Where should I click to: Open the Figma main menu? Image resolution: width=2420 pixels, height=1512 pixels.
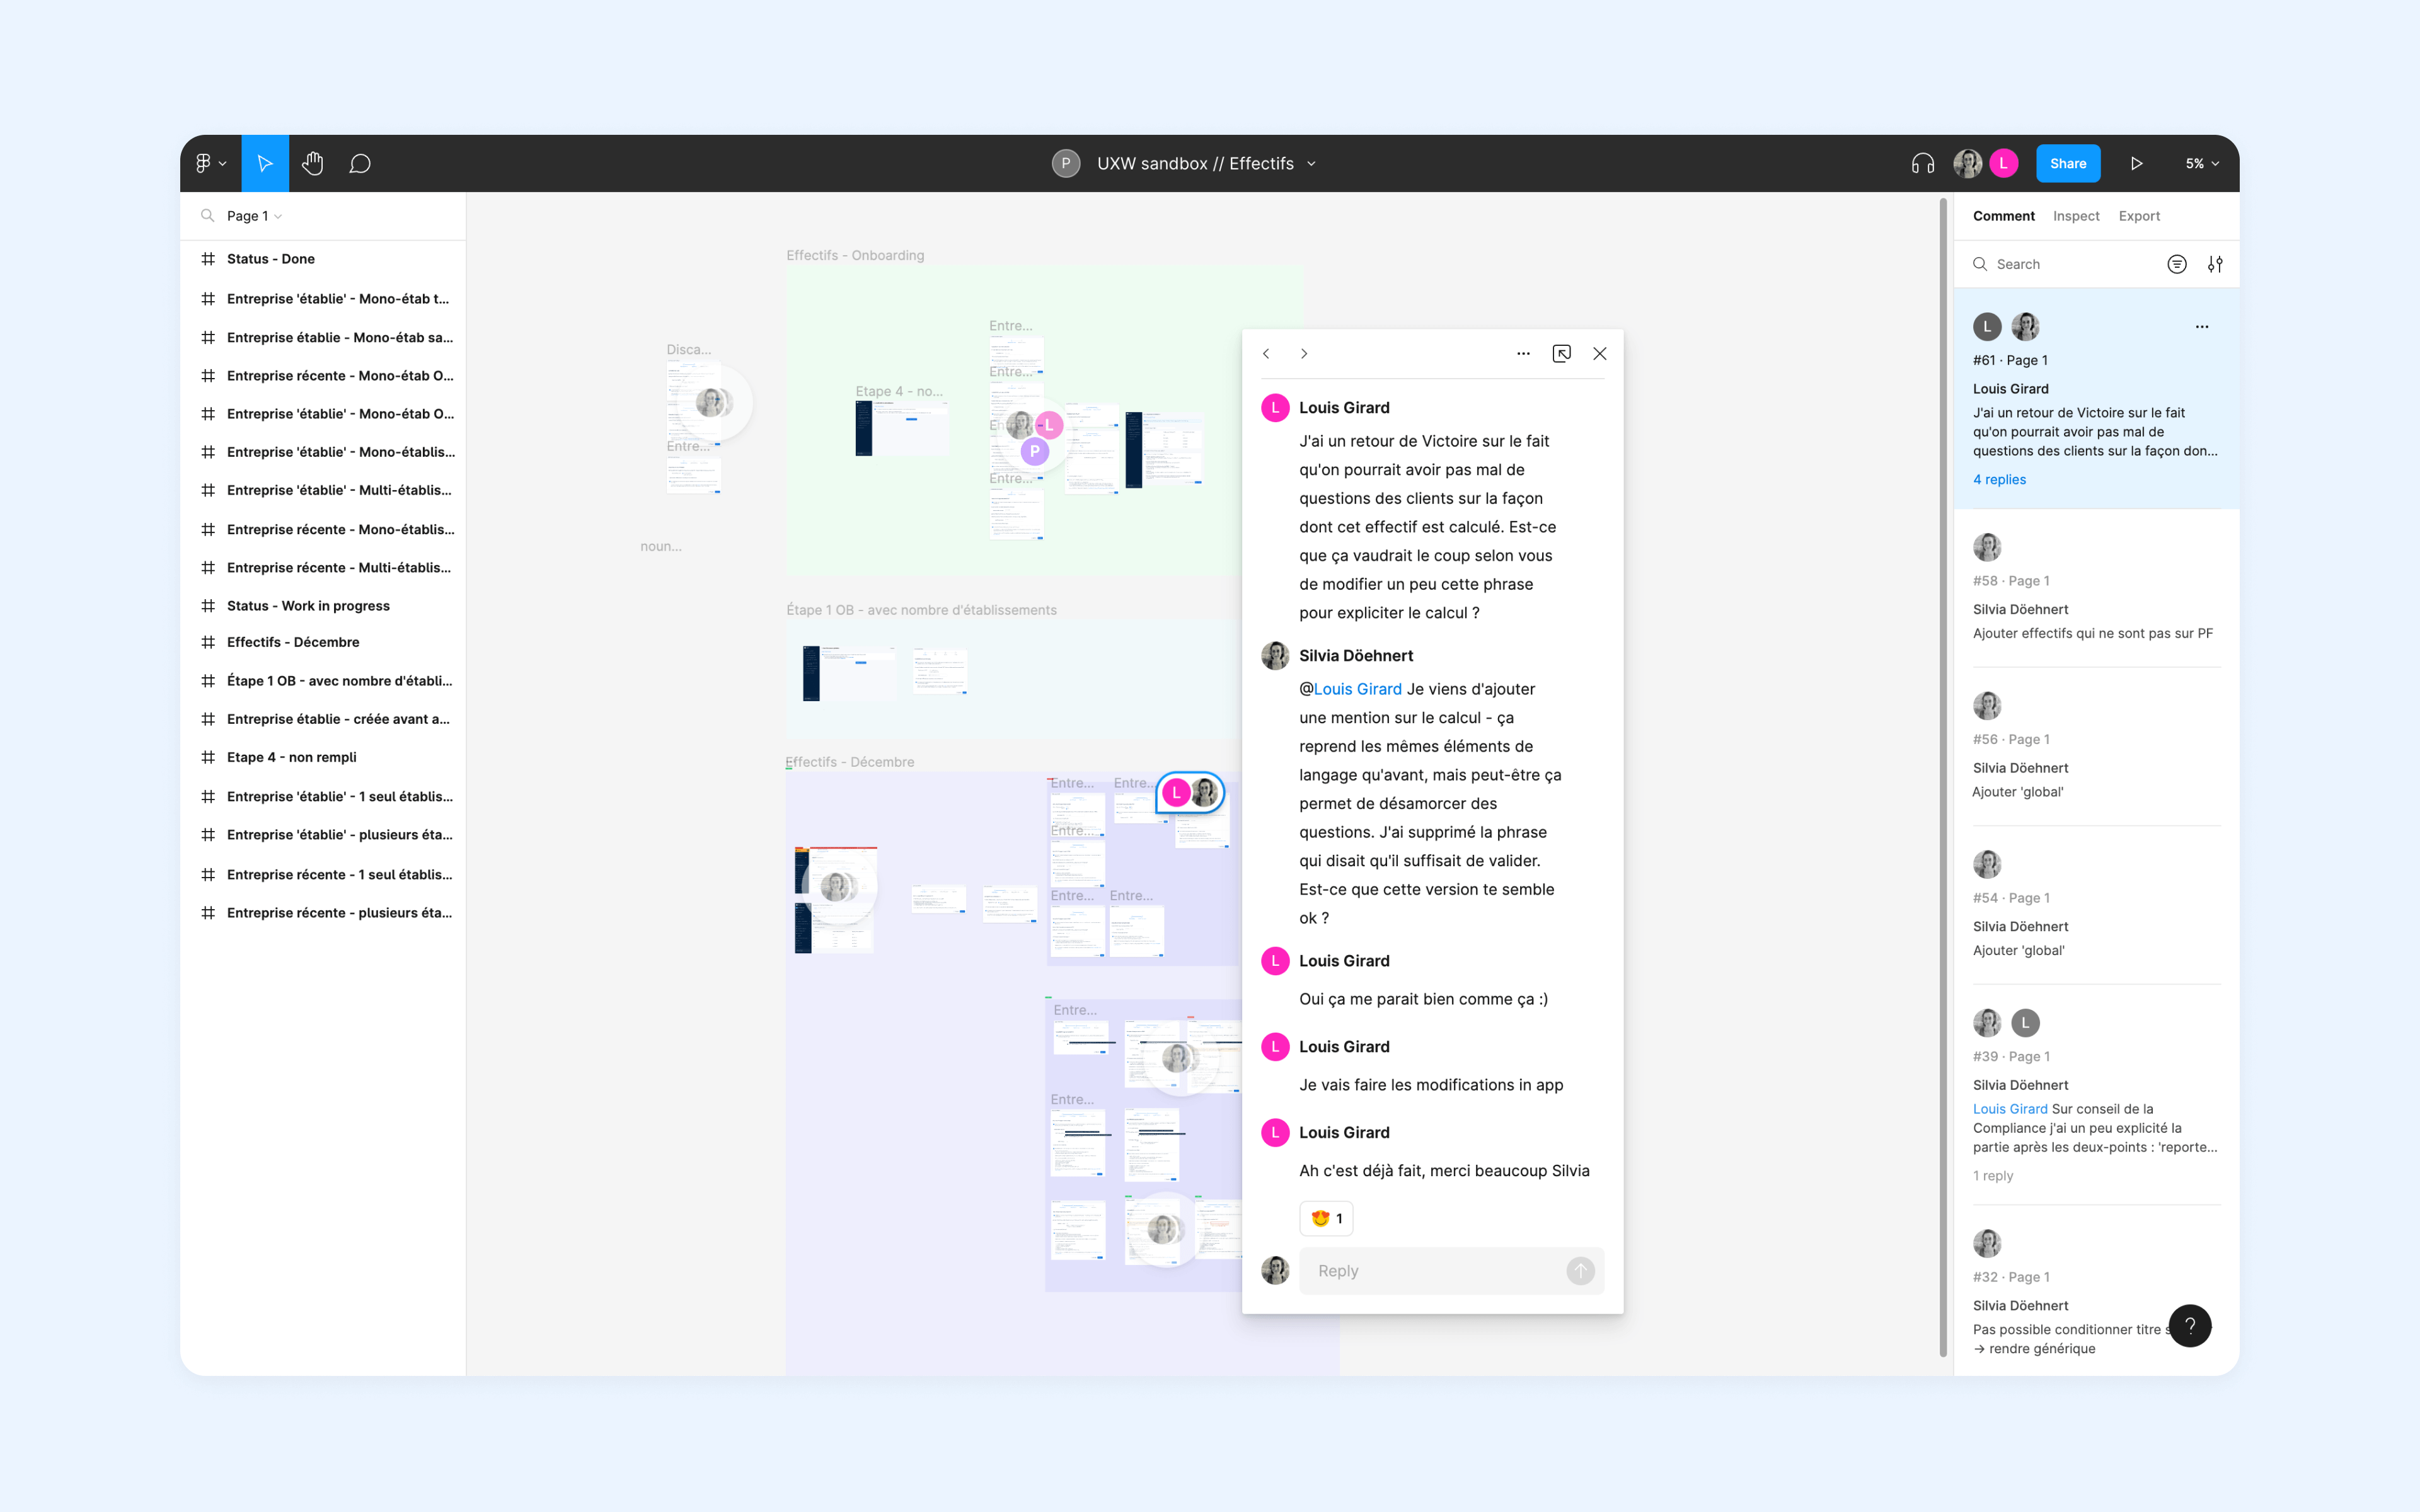[x=210, y=163]
